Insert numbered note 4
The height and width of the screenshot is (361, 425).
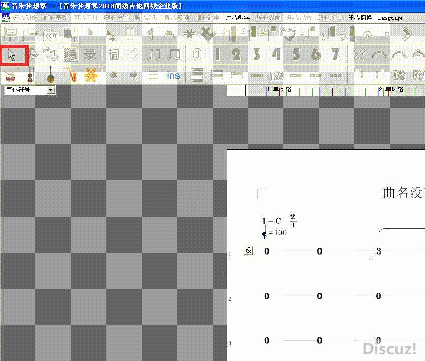click(x=276, y=54)
